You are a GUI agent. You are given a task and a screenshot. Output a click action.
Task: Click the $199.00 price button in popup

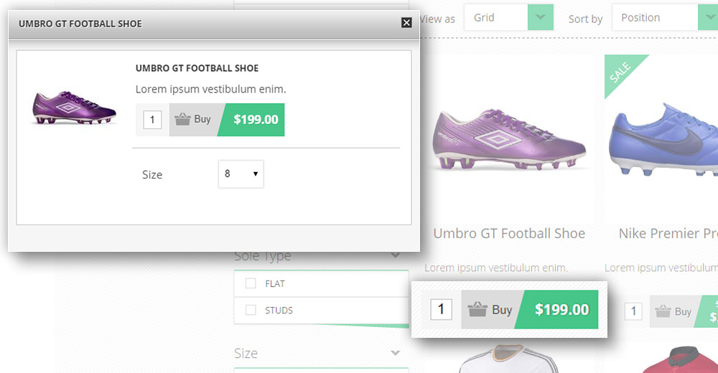tap(256, 119)
